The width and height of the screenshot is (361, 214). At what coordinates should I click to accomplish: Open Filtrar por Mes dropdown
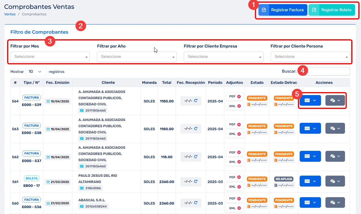click(x=50, y=57)
